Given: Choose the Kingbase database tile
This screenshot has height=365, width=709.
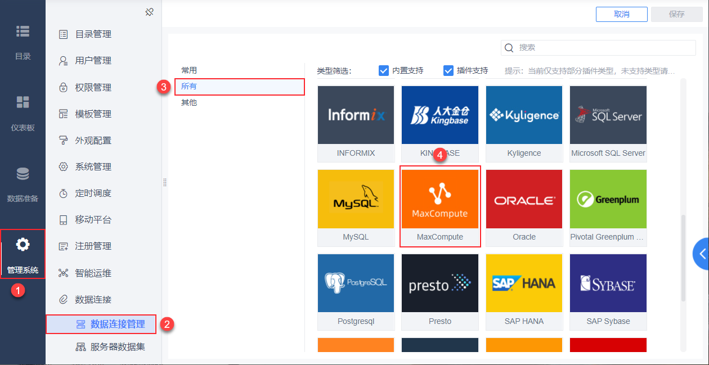Looking at the screenshot, I should (x=440, y=124).
